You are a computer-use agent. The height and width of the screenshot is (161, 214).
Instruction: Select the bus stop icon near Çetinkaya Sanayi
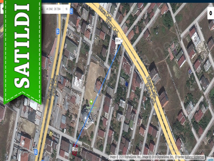(x=35, y=152)
